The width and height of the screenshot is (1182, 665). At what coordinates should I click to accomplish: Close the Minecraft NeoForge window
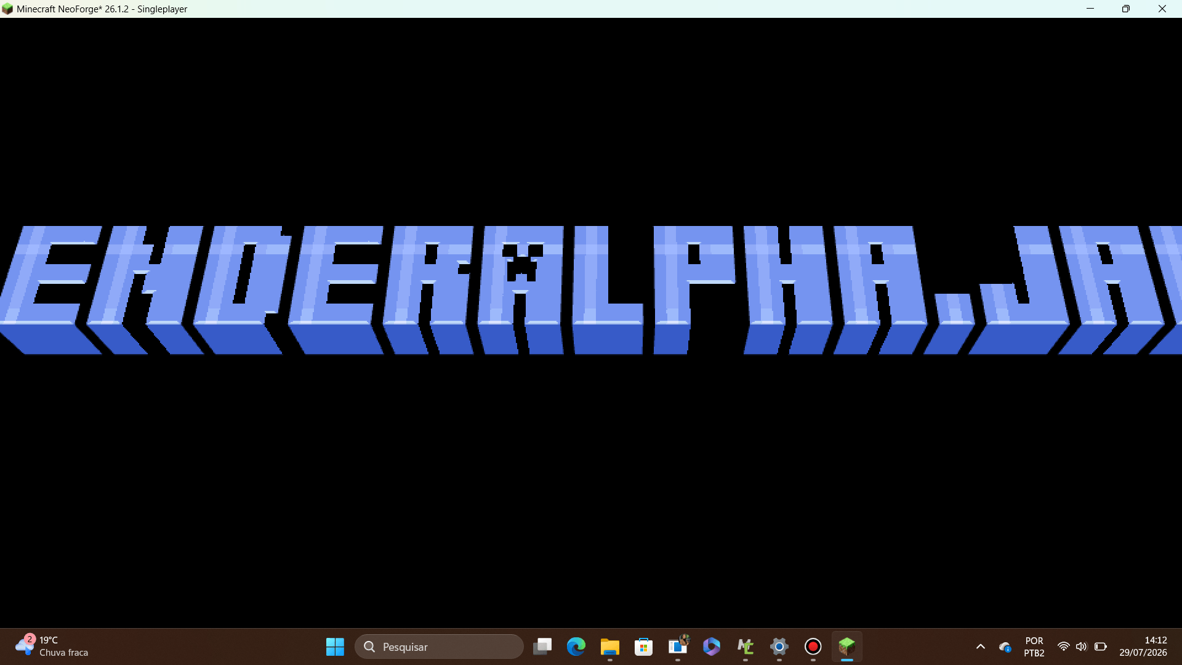[1162, 9]
